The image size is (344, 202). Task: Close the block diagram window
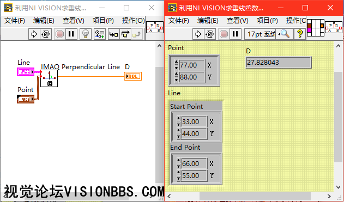(152, 8)
